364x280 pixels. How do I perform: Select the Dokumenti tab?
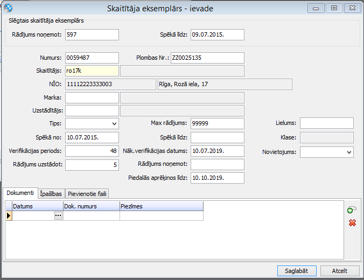[x=20, y=193]
